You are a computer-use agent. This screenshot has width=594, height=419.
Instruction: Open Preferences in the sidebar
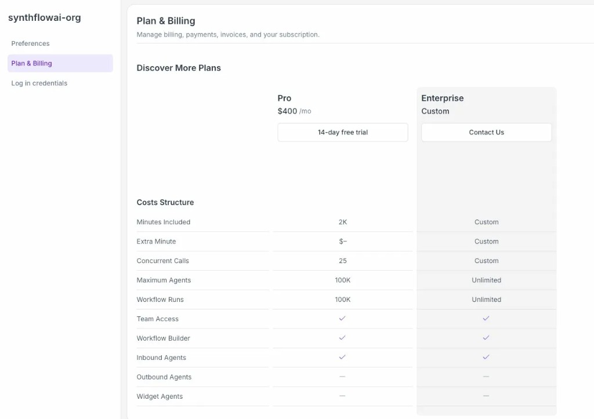click(x=31, y=43)
